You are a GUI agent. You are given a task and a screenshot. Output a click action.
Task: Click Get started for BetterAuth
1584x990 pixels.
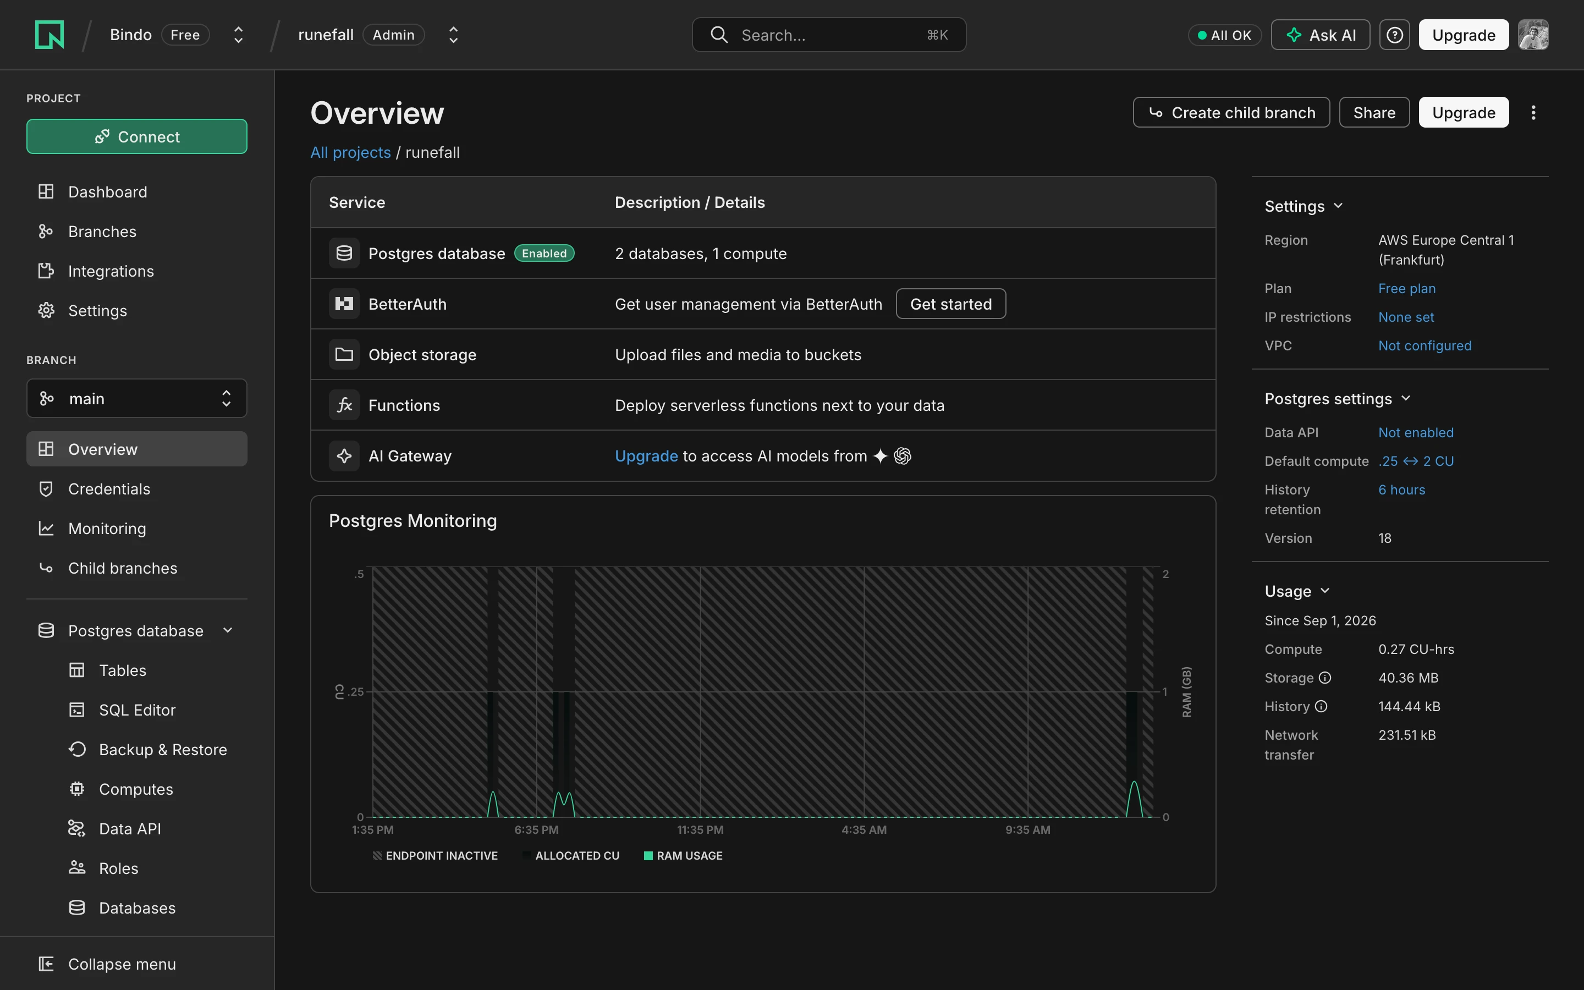point(950,304)
